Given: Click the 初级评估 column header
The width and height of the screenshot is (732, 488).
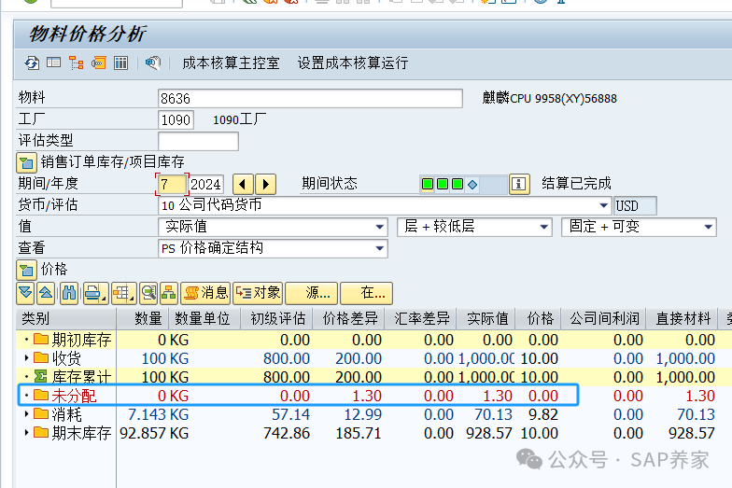Looking at the screenshot, I should point(276,319).
